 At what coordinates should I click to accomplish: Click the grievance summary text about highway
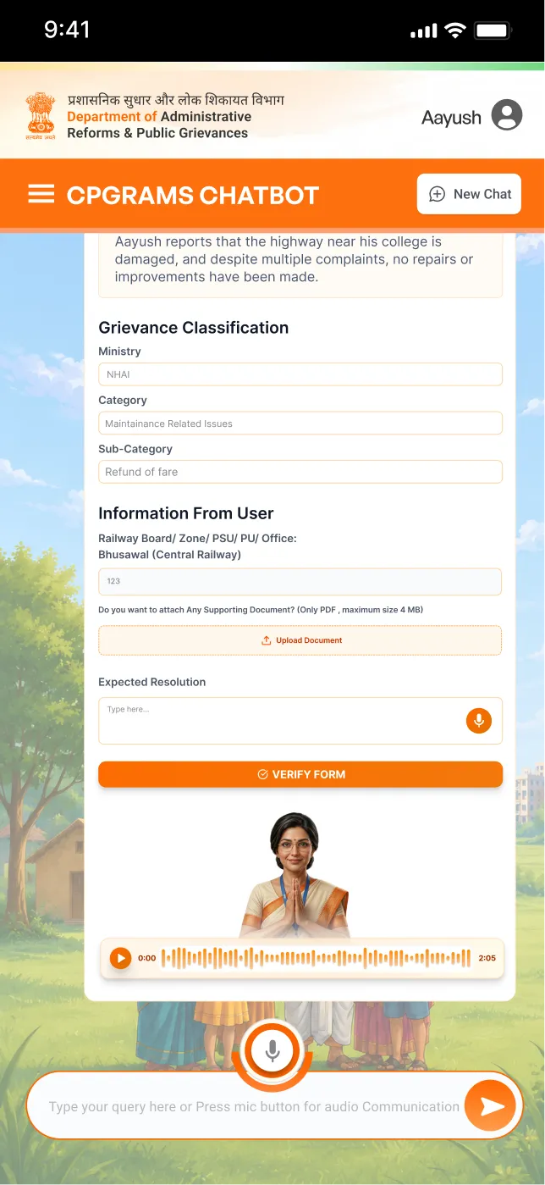click(x=294, y=259)
